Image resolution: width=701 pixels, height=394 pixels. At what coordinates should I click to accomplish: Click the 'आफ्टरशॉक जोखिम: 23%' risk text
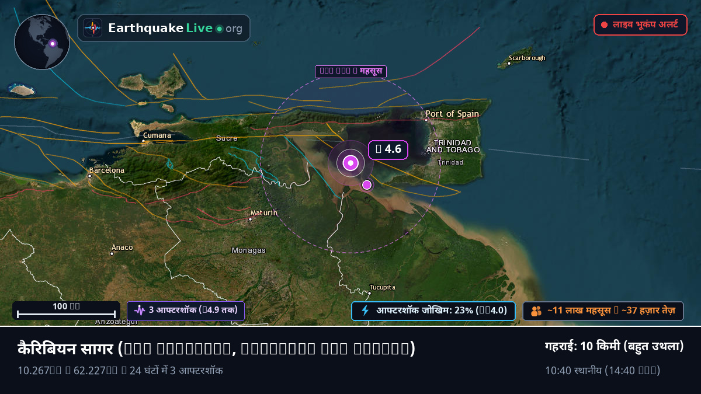pos(441,311)
